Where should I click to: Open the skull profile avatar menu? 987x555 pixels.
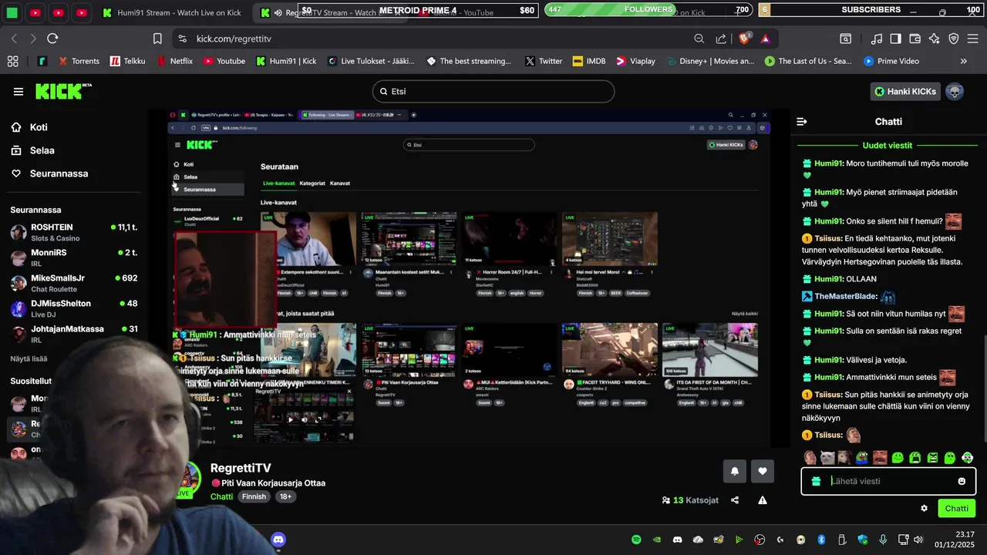955,91
